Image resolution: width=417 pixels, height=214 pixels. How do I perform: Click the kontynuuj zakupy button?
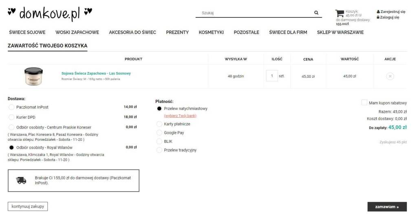tap(28, 206)
